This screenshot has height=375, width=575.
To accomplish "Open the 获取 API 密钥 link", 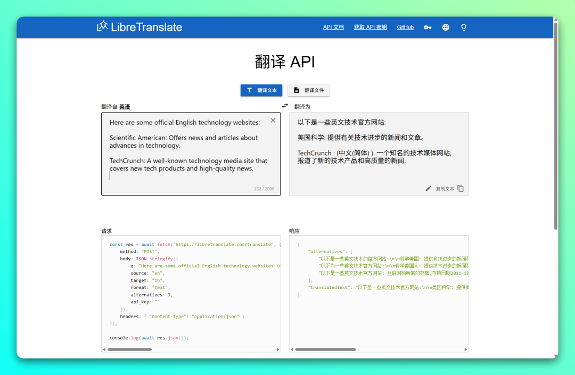I will point(371,27).
